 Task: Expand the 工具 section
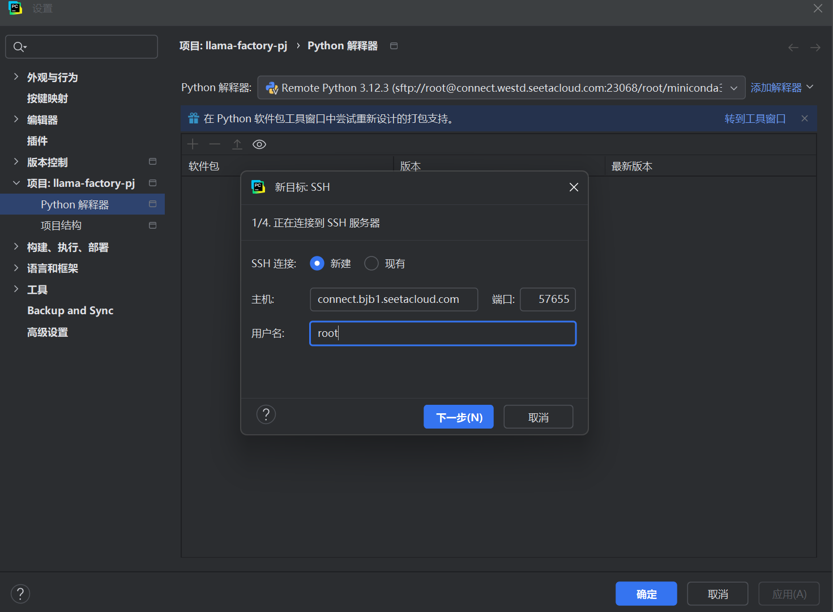tap(16, 289)
